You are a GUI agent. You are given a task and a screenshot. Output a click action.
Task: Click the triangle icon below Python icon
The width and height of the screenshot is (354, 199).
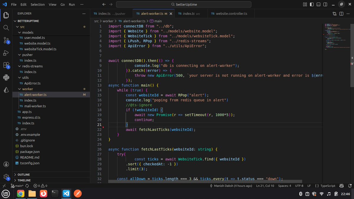tap(6, 90)
